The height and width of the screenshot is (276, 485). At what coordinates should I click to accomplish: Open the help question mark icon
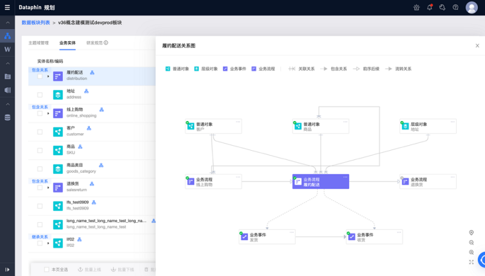[x=455, y=7]
